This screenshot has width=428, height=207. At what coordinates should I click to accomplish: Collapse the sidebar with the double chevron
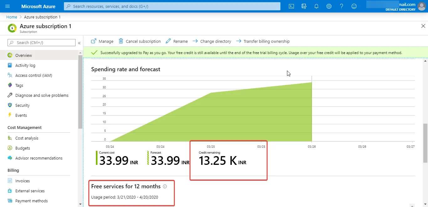click(x=79, y=43)
